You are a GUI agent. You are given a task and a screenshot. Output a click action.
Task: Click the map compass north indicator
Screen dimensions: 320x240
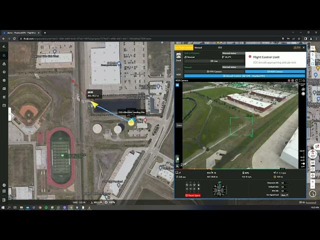[312, 154]
